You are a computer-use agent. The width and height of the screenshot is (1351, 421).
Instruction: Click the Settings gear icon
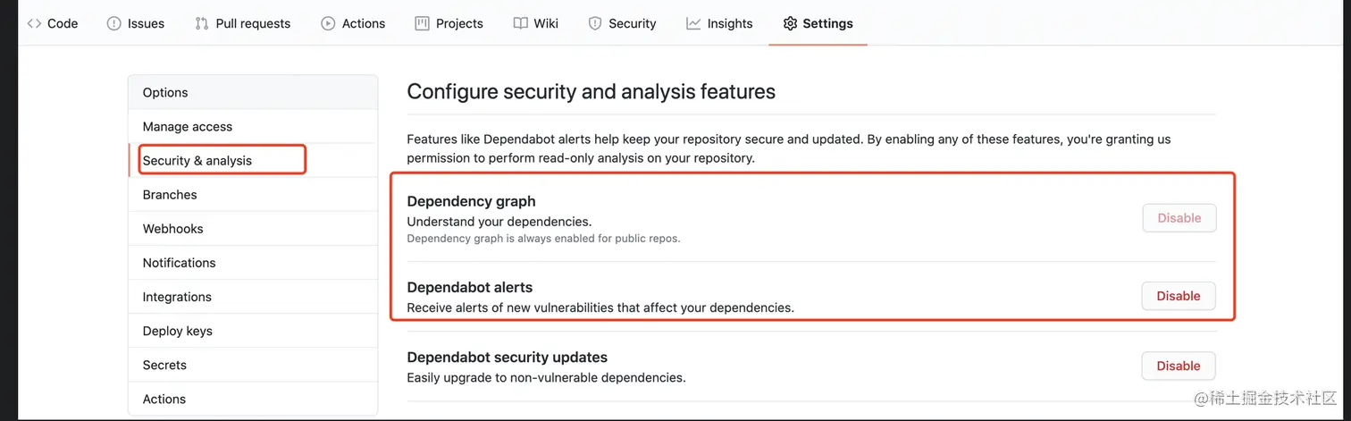click(x=790, y=23)
